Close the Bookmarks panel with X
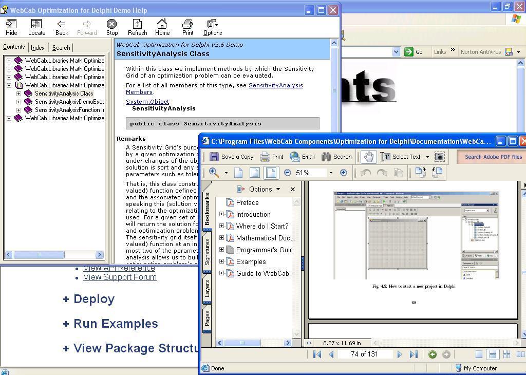 (292, 189)
